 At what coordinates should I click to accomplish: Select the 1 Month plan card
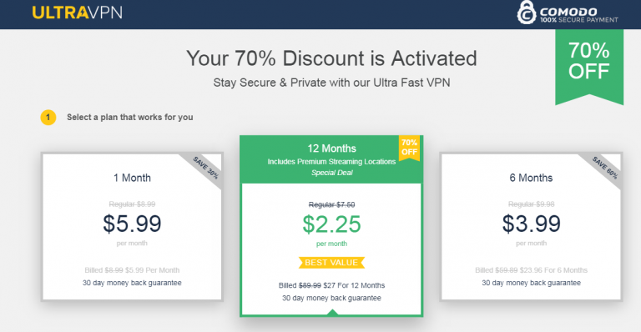pos(132,227)
